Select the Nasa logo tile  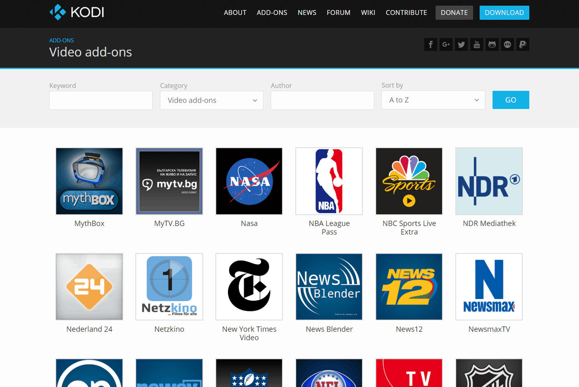[249, 181]
